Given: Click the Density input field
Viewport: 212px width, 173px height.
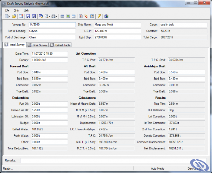Looking at the screenshot, I should click(49, 60).
